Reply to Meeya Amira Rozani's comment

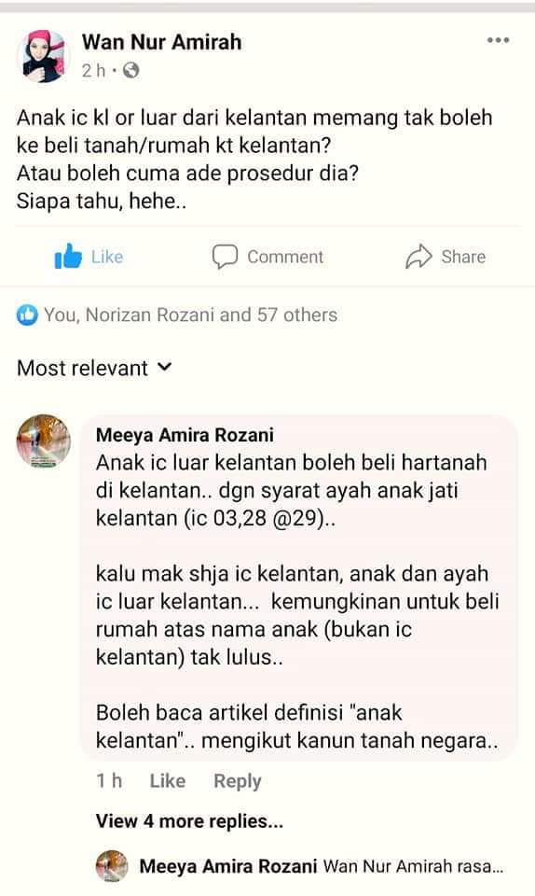tap(238, 781)
